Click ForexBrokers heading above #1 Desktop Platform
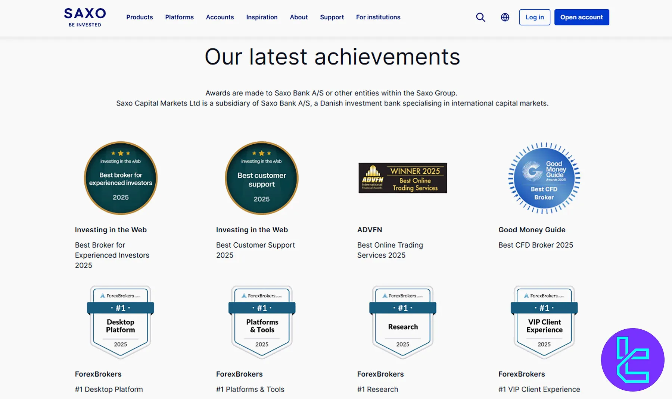 point(98,374)
